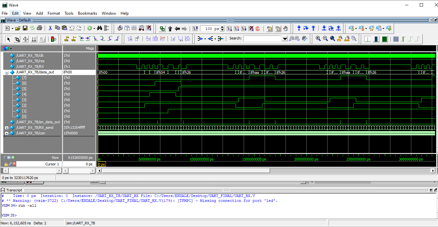Click the Zoom Out magnifier icon
438x227 pixels.
(325, 39)
